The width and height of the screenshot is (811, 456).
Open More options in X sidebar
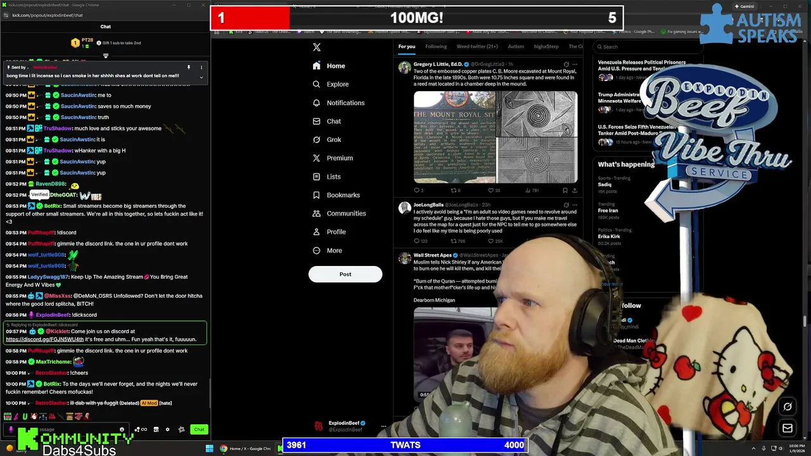(328, 250)
